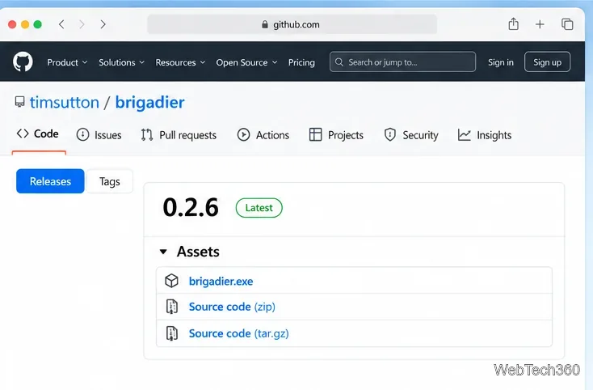
Task: Open the Pricing page
Action: click(x=301, y=62)
